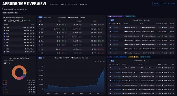This screenshot has width=177, height=96.
Task: Click the USDBC icon in the Portfolio table row
Action: (40, 37)
